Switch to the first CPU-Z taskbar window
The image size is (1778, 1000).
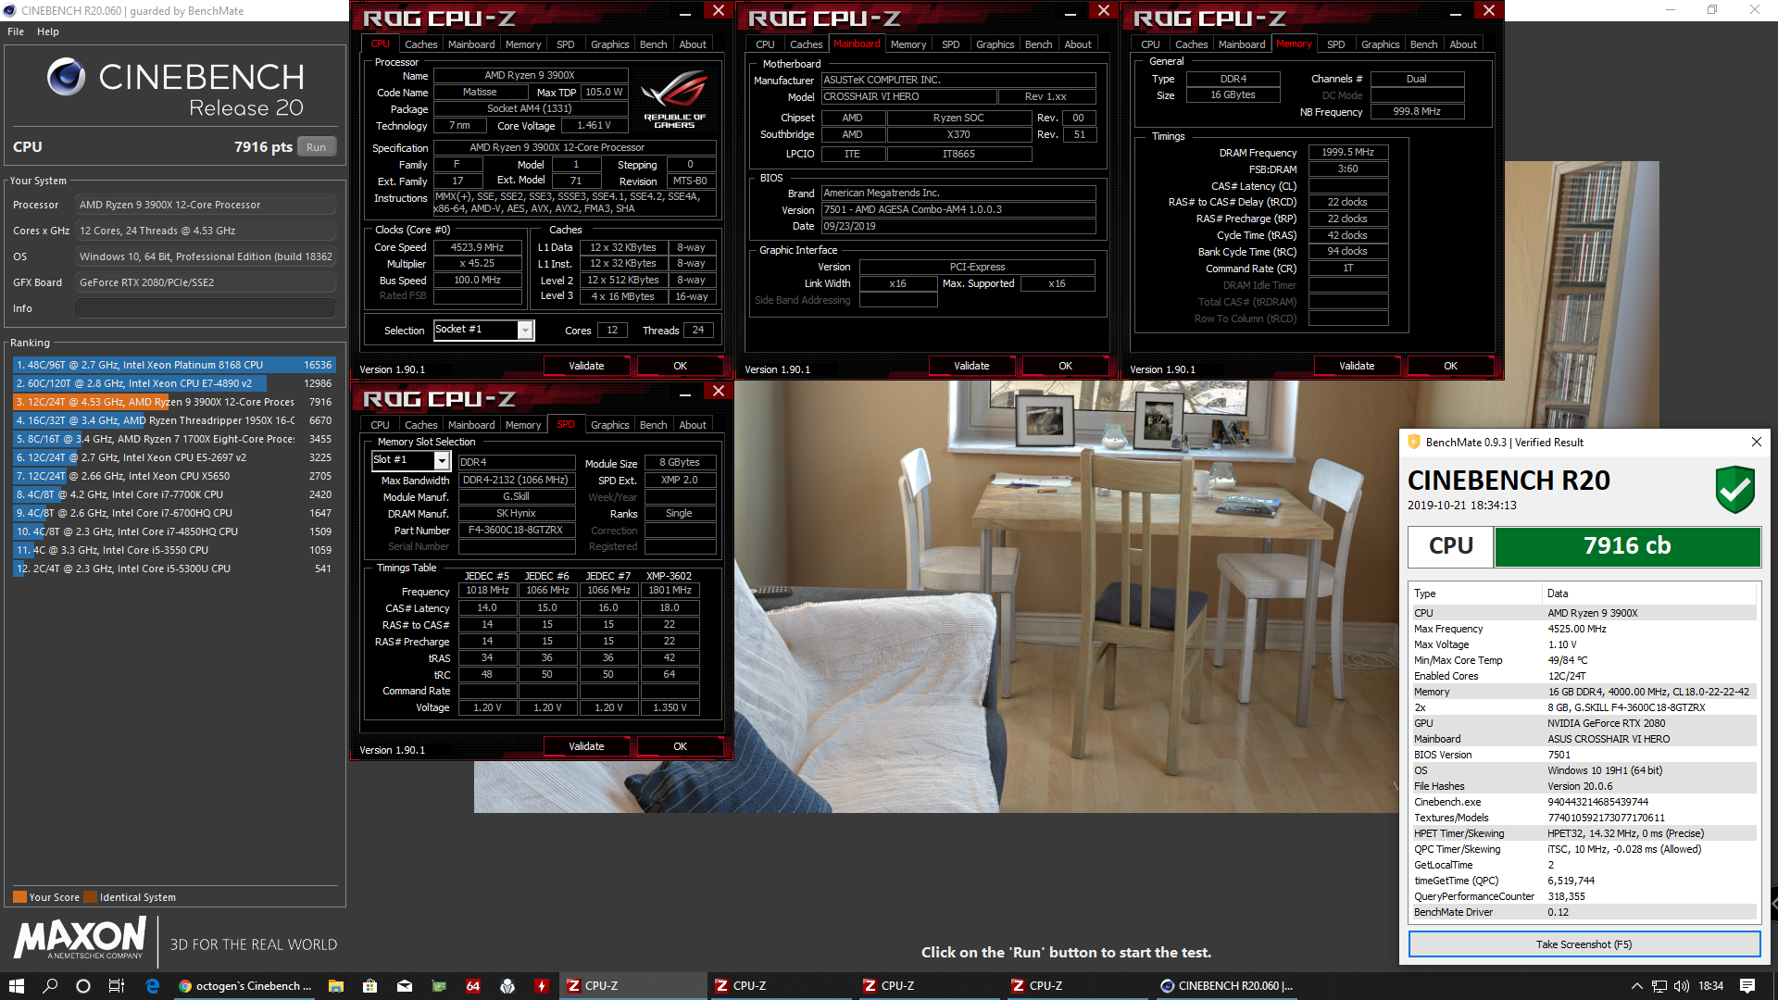click(x=633, y=986)
